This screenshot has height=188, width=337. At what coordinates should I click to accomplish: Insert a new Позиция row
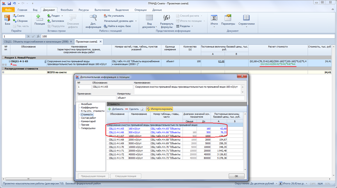click(x=40, y=20)
